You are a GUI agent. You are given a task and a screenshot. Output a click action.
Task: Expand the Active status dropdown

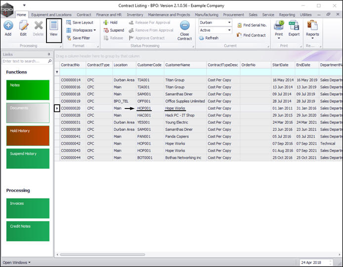229,30
